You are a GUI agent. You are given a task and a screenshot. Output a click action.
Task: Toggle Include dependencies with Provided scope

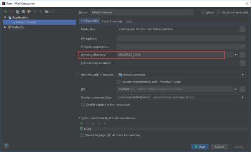click(118, 82)
